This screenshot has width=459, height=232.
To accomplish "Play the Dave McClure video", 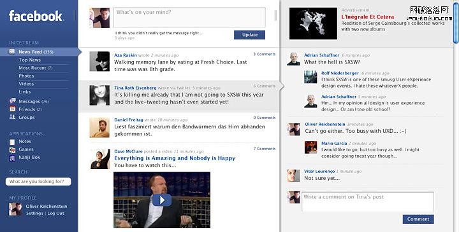I will [161, 200].
